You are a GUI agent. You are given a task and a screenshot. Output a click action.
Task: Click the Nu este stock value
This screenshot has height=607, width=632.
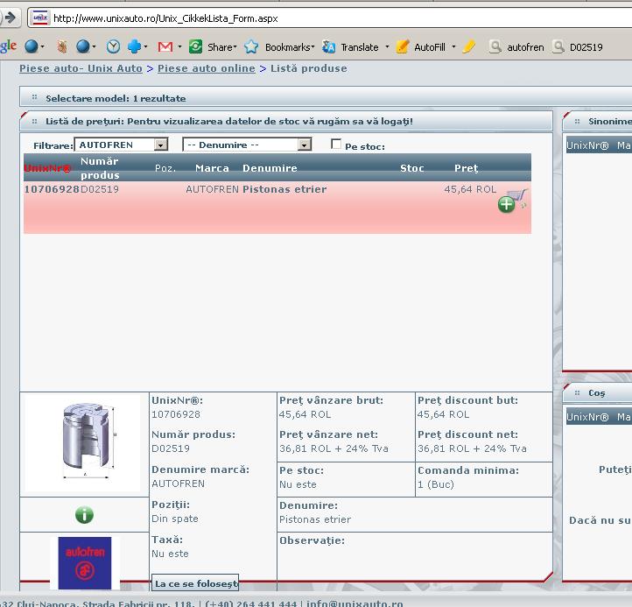click(x=298, y=484)
